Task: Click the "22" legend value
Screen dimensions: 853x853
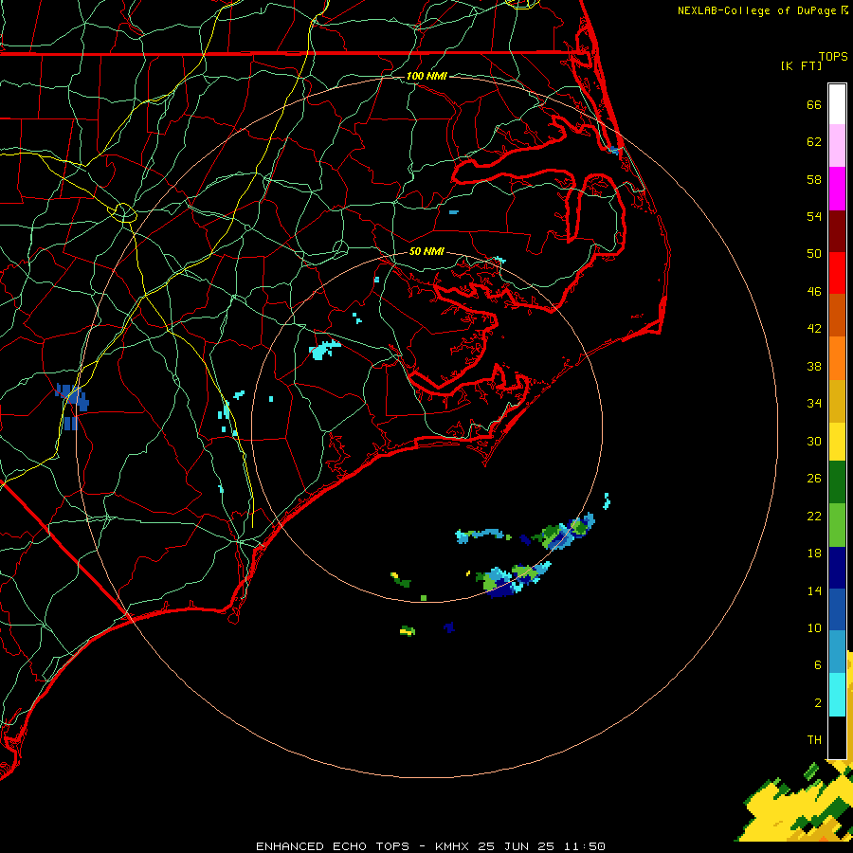Action: click(x=814, y=516)
